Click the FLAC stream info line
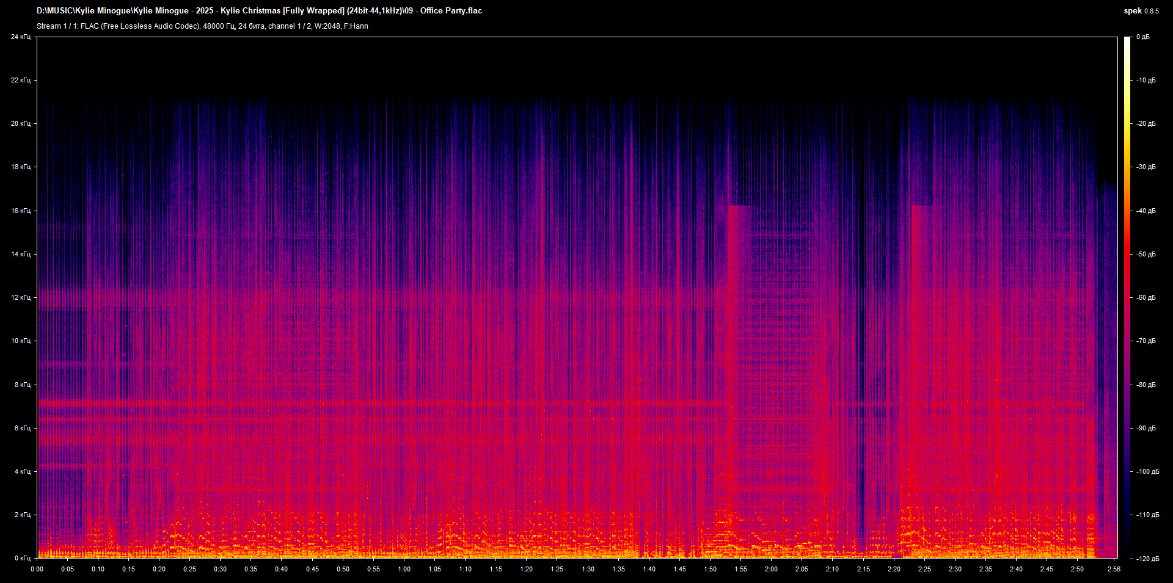 pos(202,26)
